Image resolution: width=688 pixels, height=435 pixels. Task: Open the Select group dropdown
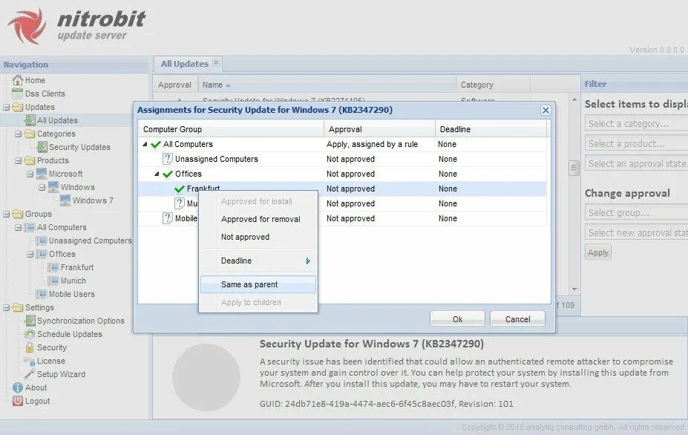tap(636, 212)
